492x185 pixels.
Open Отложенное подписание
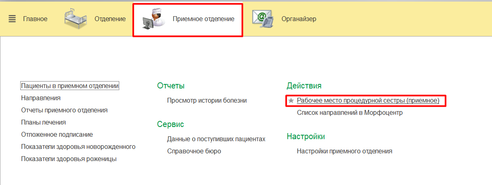pos(57,134)
